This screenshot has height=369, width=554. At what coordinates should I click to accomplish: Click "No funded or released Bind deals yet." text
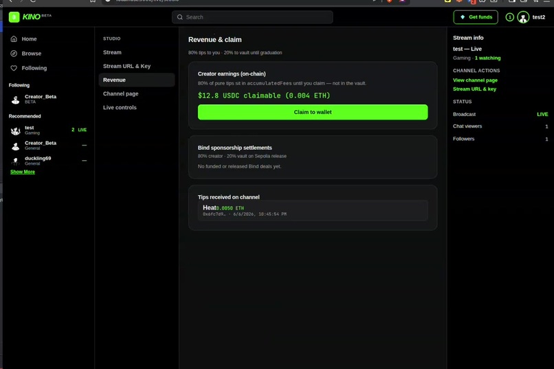pos(240,166)
